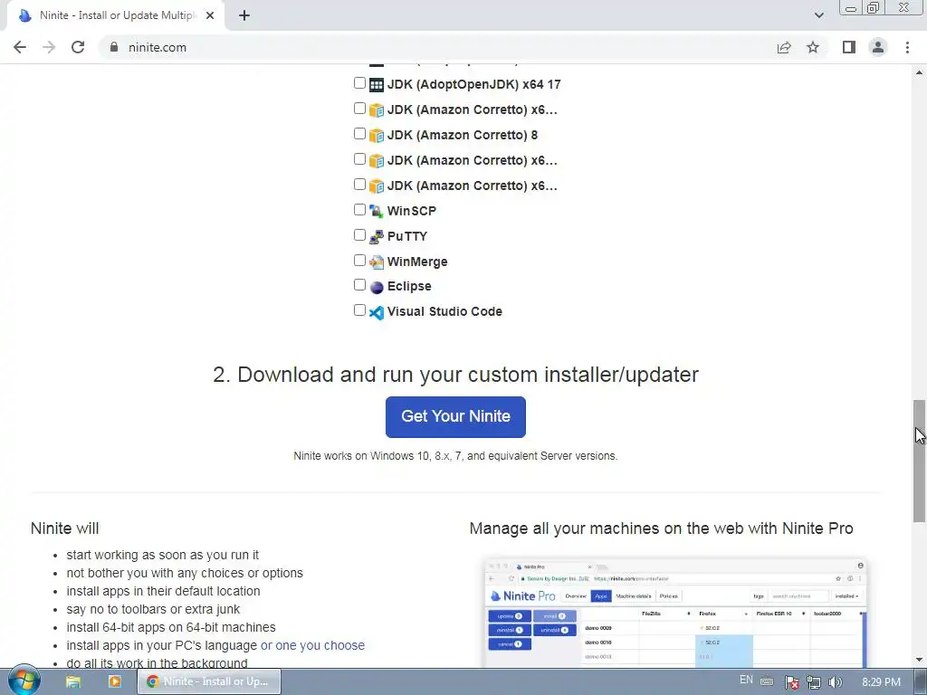View site info via the padlock icon
The image size is (927, 695).
[114, 47]
